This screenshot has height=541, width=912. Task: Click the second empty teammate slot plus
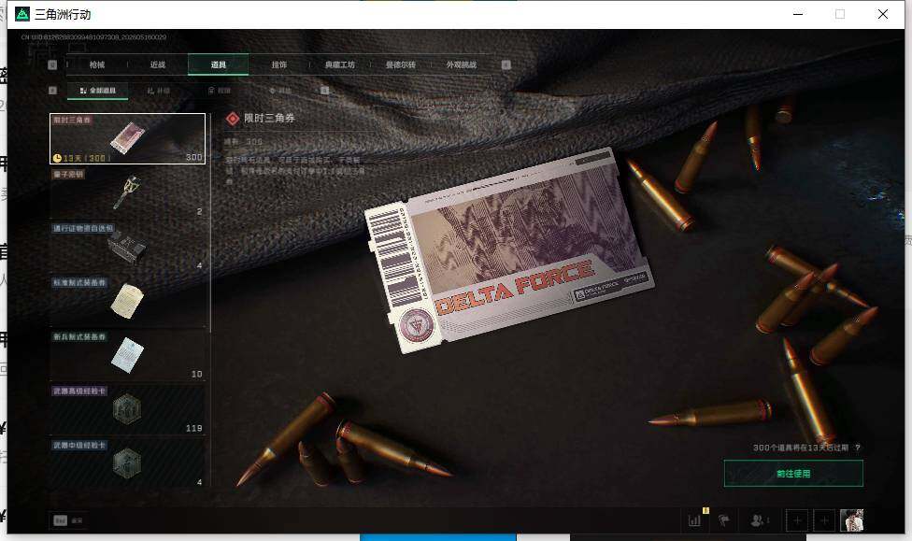[x=824, y=520]
